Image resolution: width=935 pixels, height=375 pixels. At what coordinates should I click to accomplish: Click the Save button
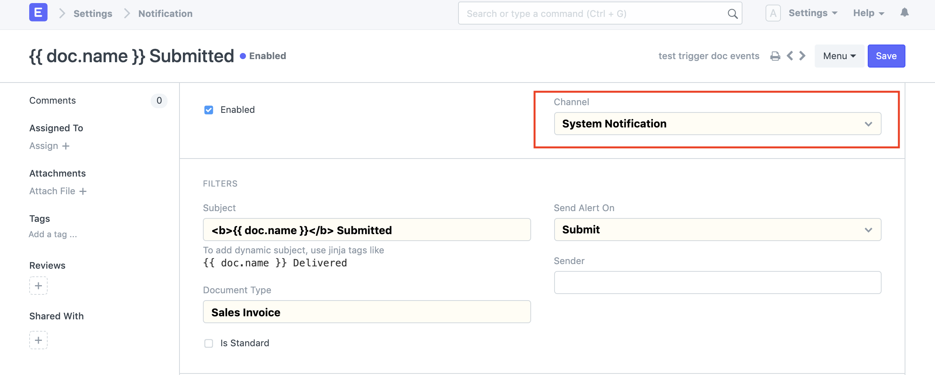(886, 56)
